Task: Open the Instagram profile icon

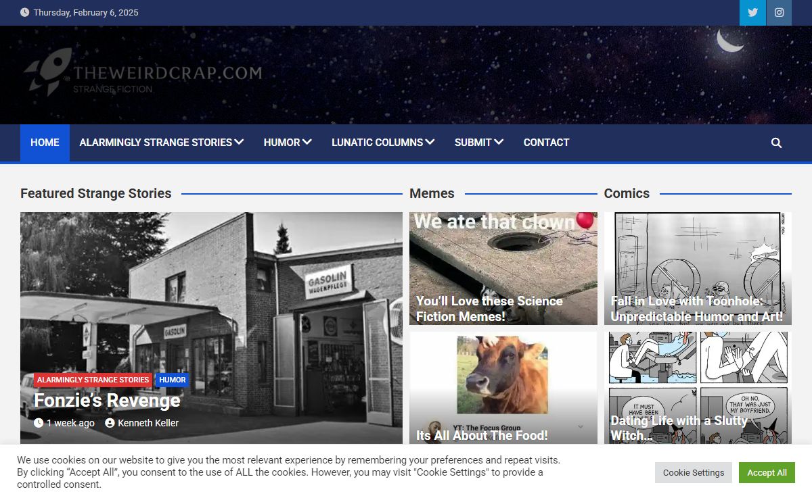Action: (x=779, y=13)
